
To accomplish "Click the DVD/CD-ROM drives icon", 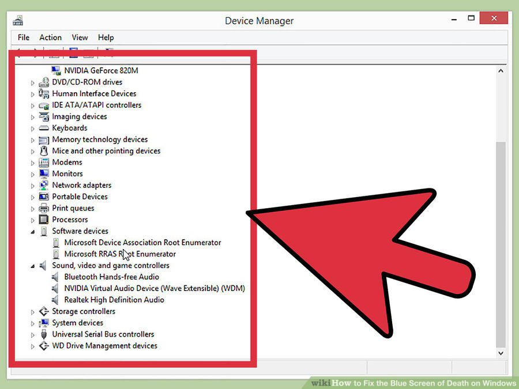I will pyautogui.click(x=44, y=82).
